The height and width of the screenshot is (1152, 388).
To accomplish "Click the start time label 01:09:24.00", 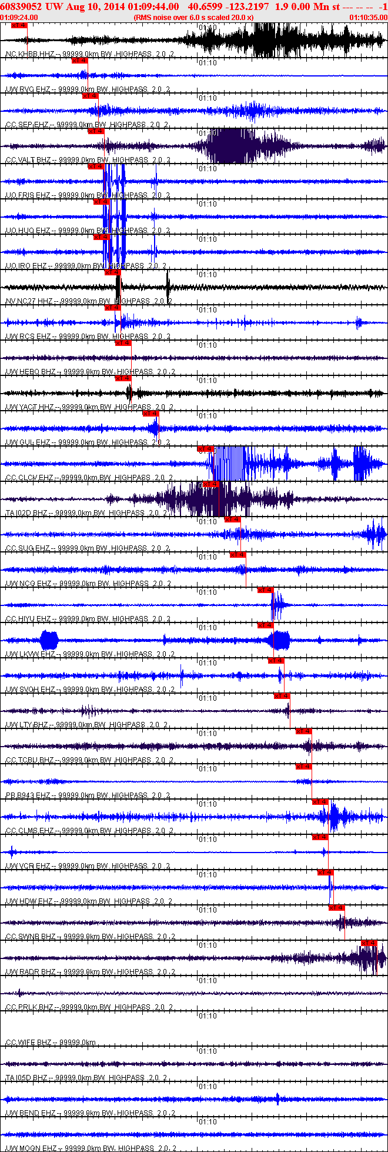I will (x=19, y=18).
